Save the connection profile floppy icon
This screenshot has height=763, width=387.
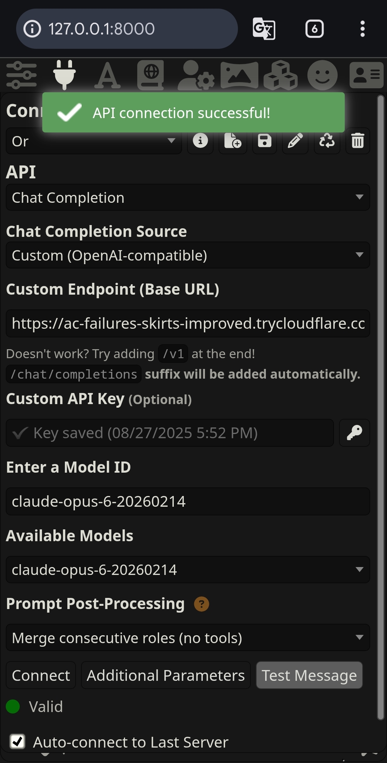coord(264,141)
